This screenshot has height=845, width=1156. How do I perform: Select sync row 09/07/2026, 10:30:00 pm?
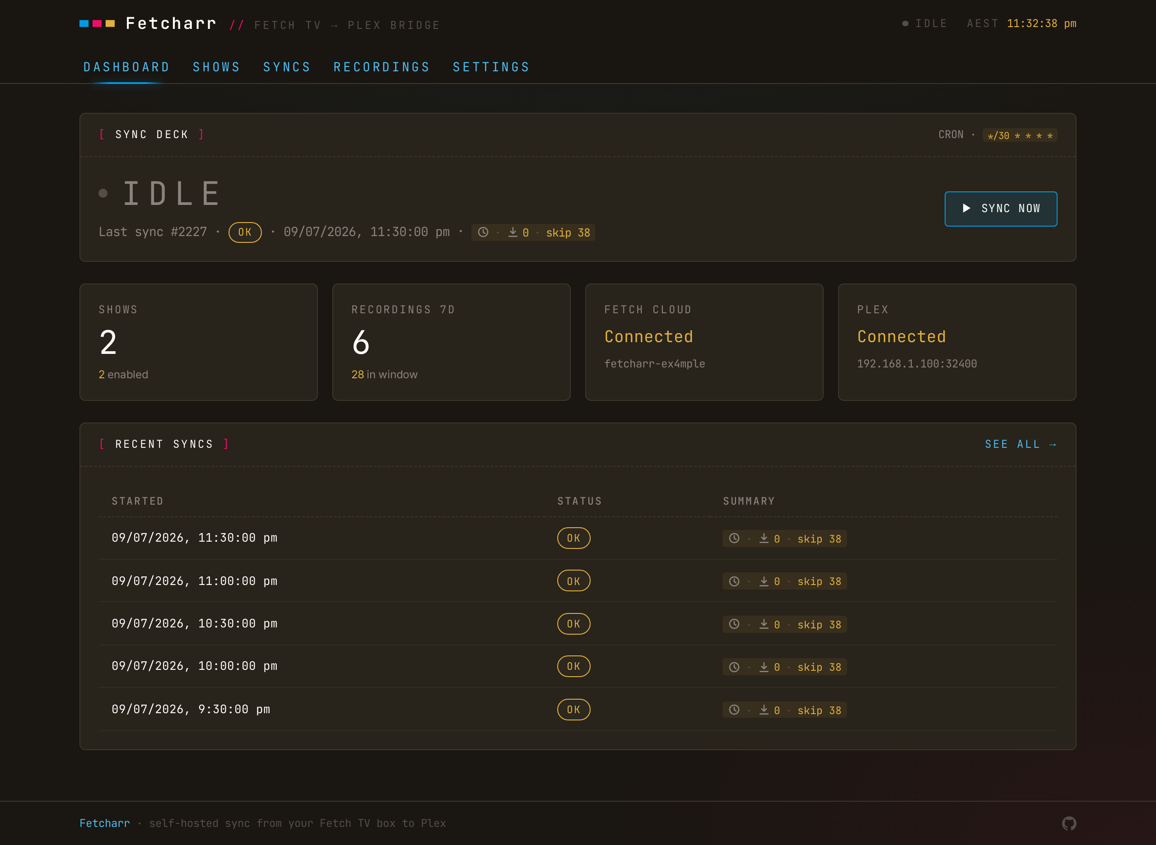pyautogui.click(x=578, y=624)
